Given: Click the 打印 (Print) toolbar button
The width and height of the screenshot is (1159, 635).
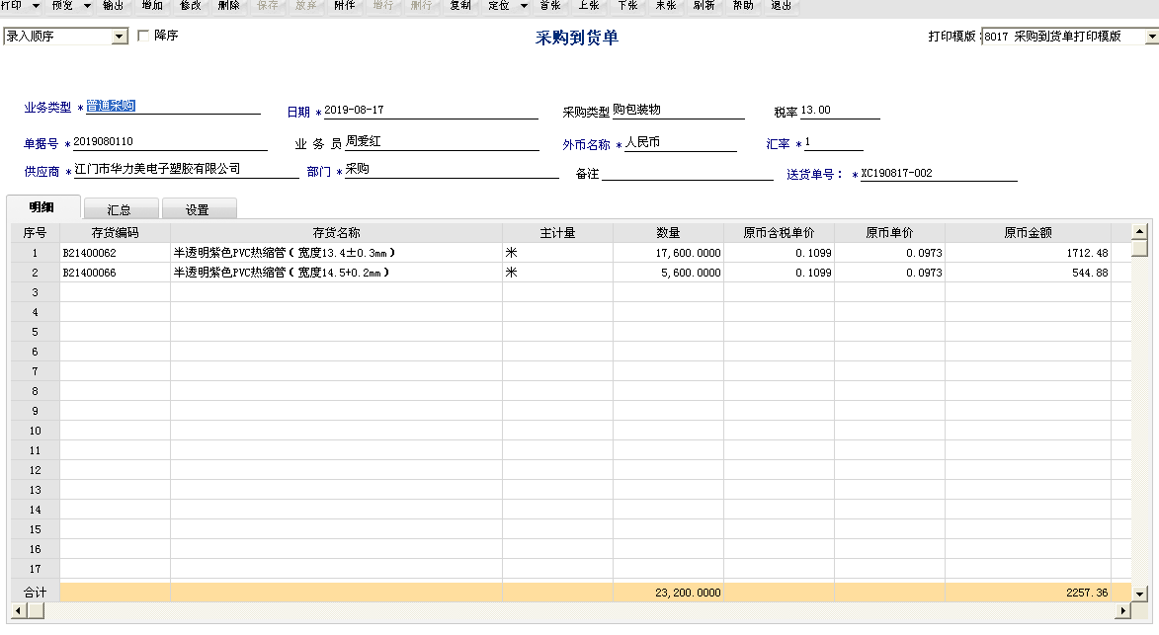Looking at the screenshot, I should pyautogui.click(x=11, y=5).
